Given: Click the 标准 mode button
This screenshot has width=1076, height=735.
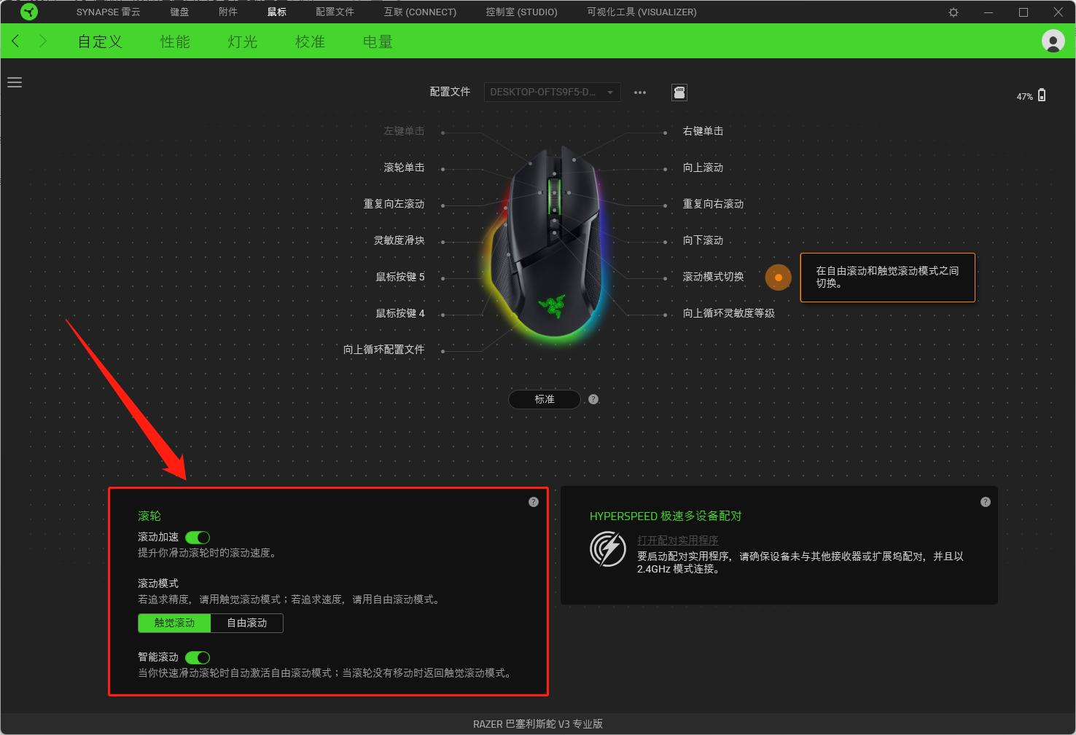Looking at the screenshot, I should coord(545,399).
